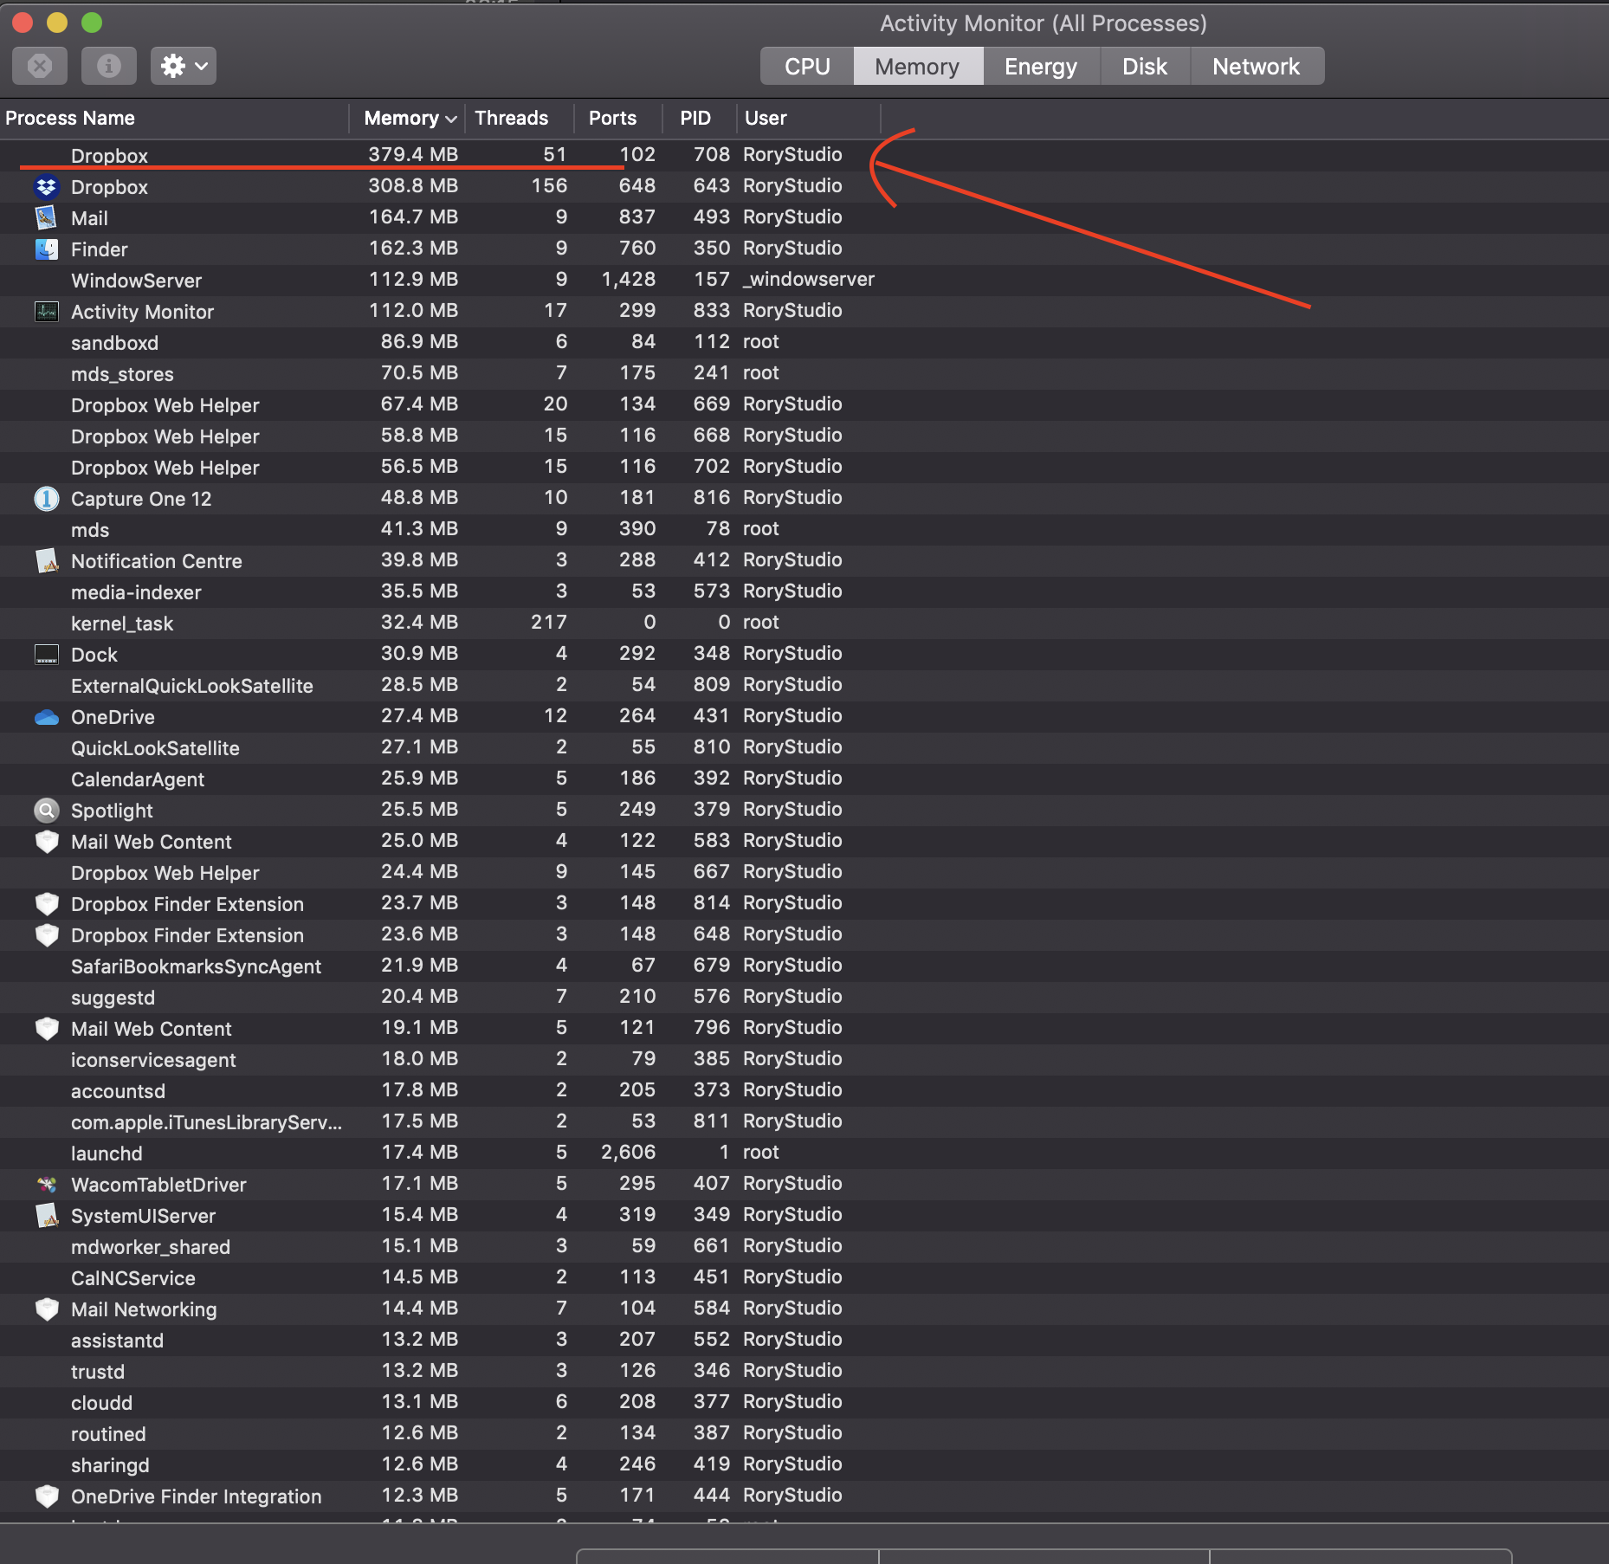Click the SystemUIServer icon
1609x1564 pixels.
click(x=46, y=1215)
